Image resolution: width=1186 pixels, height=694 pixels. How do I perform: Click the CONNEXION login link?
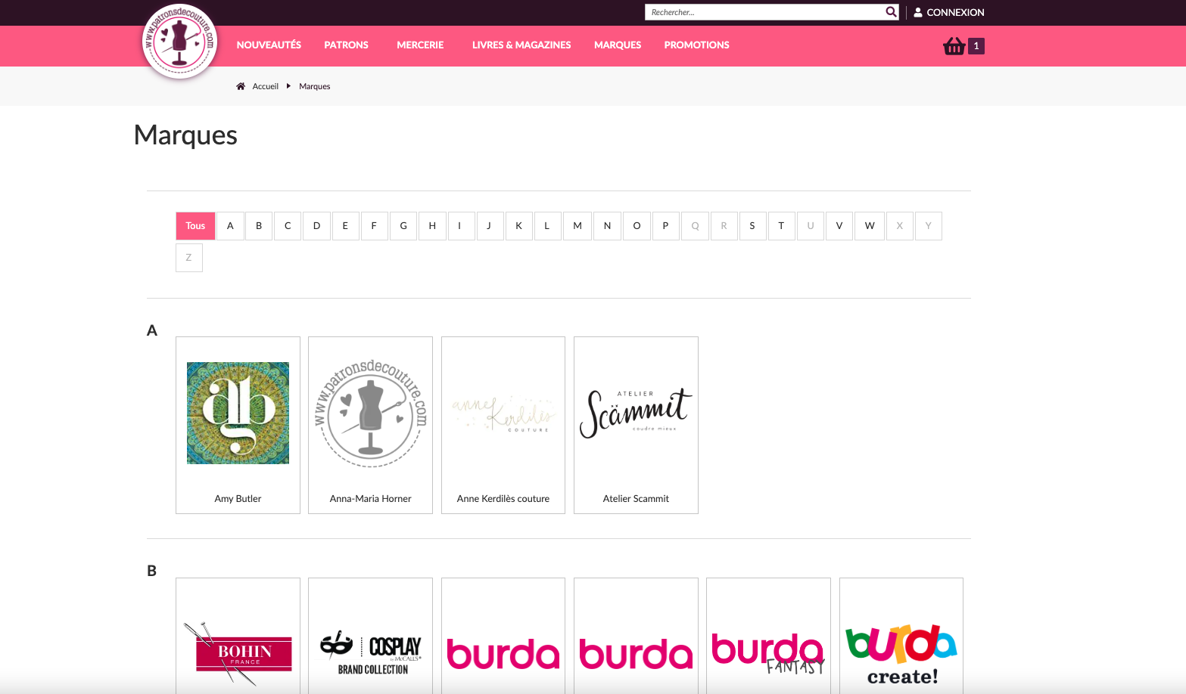[955, 12]
